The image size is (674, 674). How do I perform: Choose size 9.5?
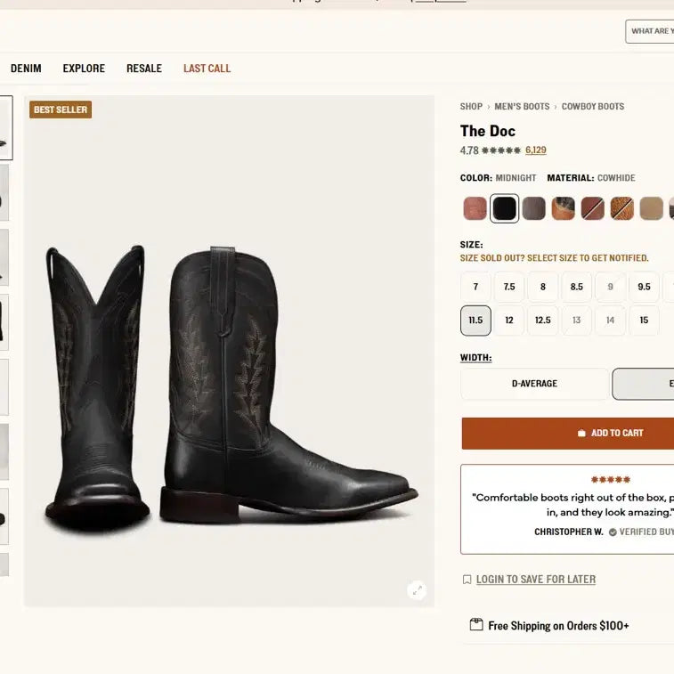click(644, 287)
